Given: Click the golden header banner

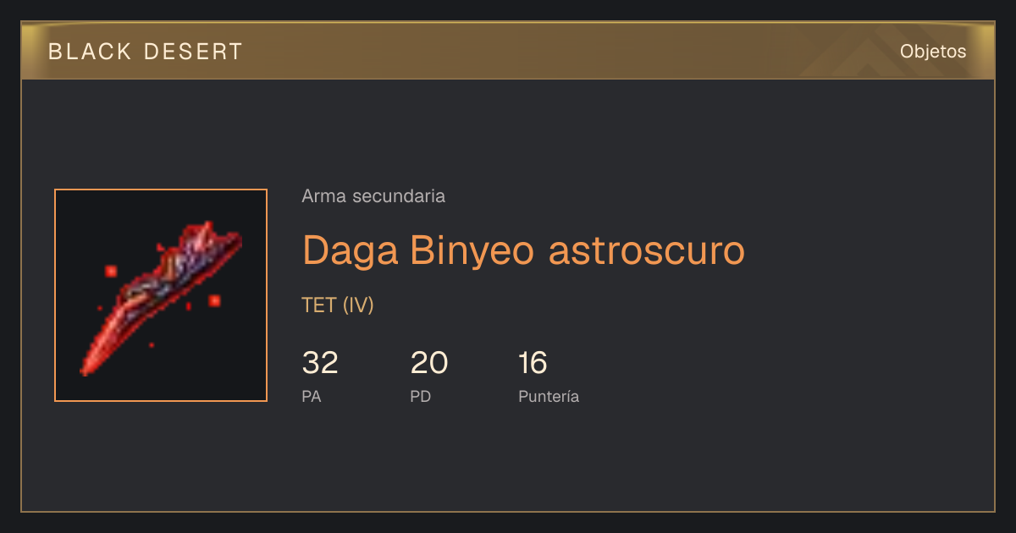Looking at the screenshot, I should pos(508,51).
